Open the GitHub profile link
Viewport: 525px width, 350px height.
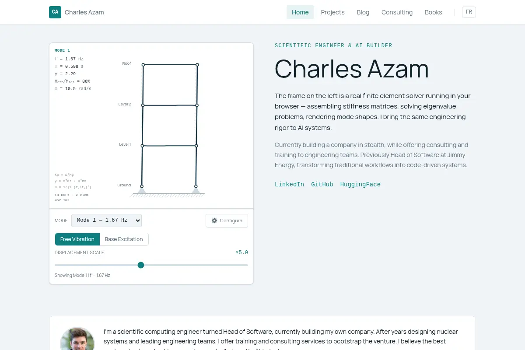(x=322, y=185)
